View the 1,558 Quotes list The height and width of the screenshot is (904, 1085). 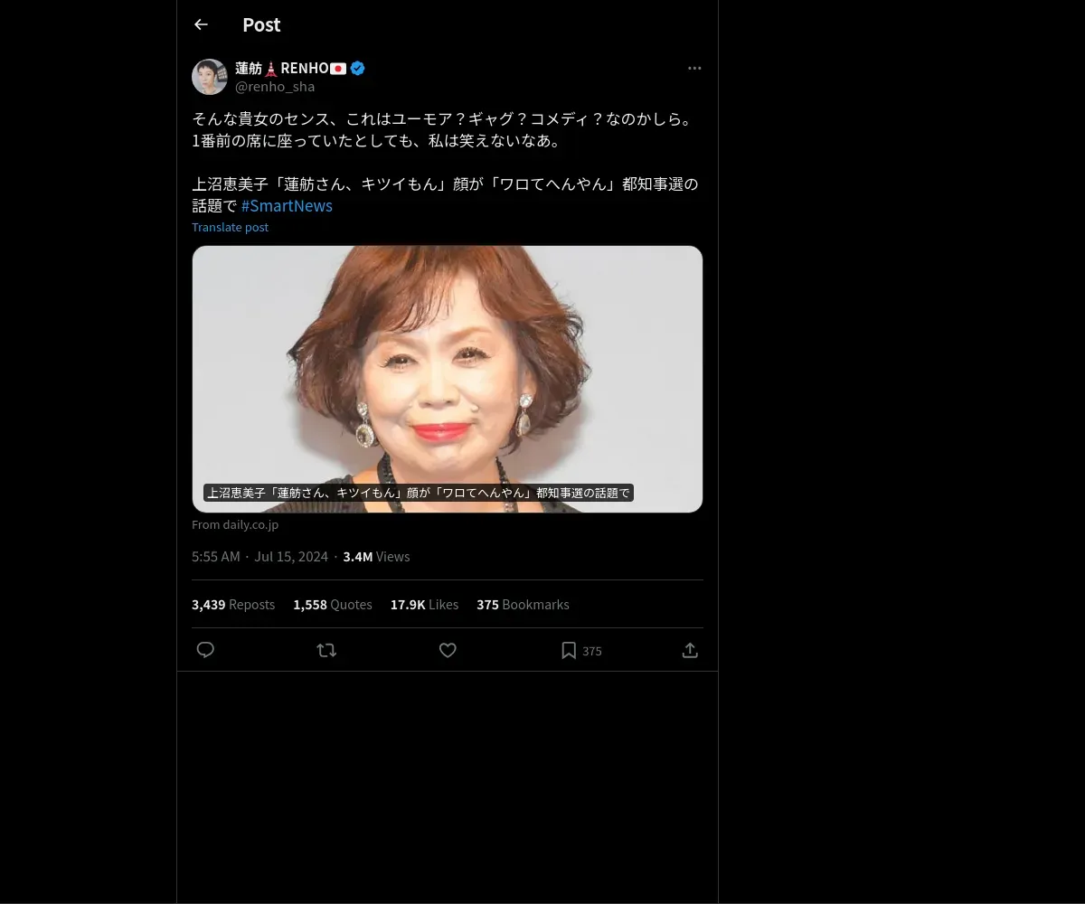(333, 605)
